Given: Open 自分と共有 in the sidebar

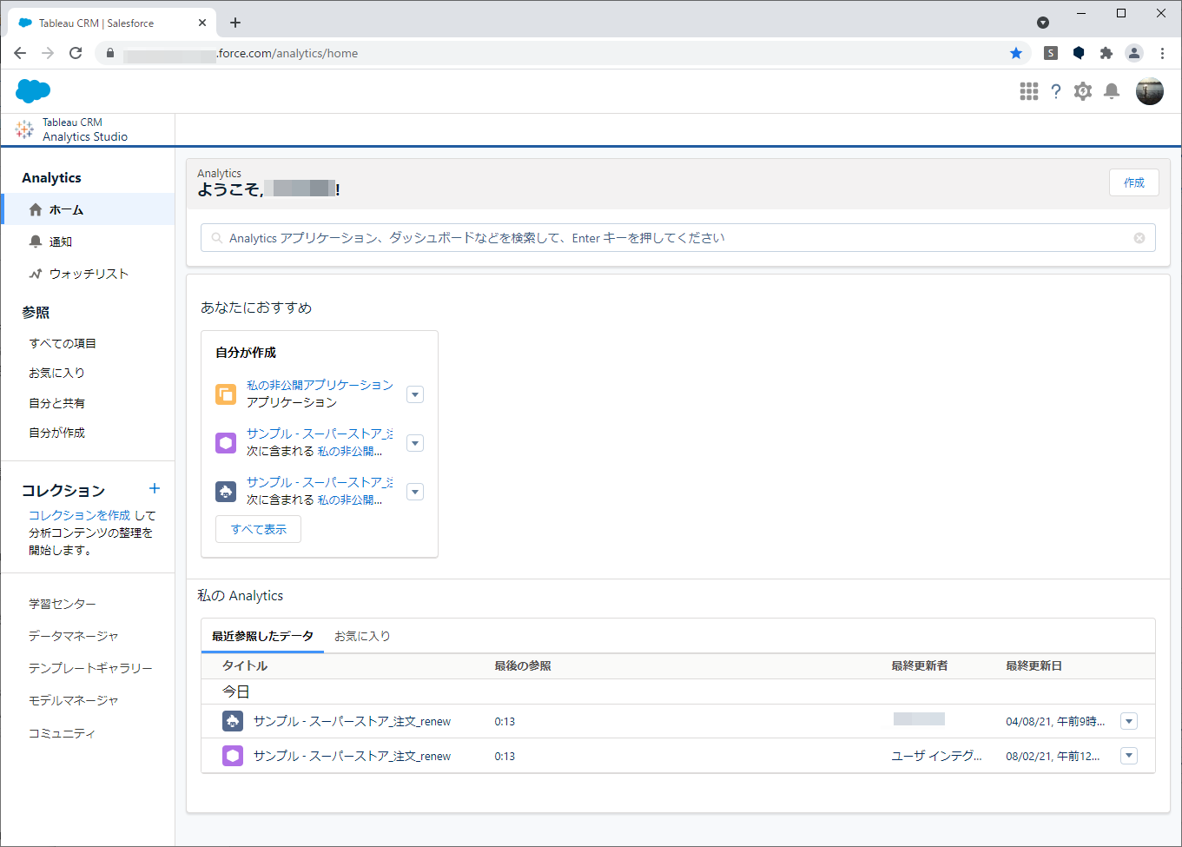Looking at the screenshot, I should point(56,403).
